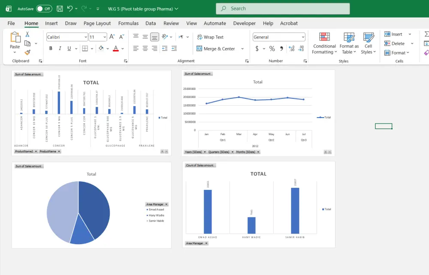Open the Developer tab
Image resolution: width=429 pixels, height=275 pixels.
245,23
